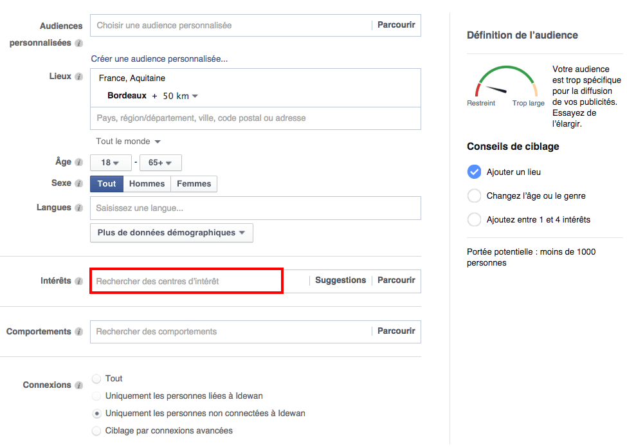Click info icon beside Âge label

78,163
